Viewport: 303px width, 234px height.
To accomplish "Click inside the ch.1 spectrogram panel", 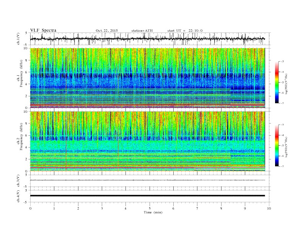I will (x=147, y=78).
